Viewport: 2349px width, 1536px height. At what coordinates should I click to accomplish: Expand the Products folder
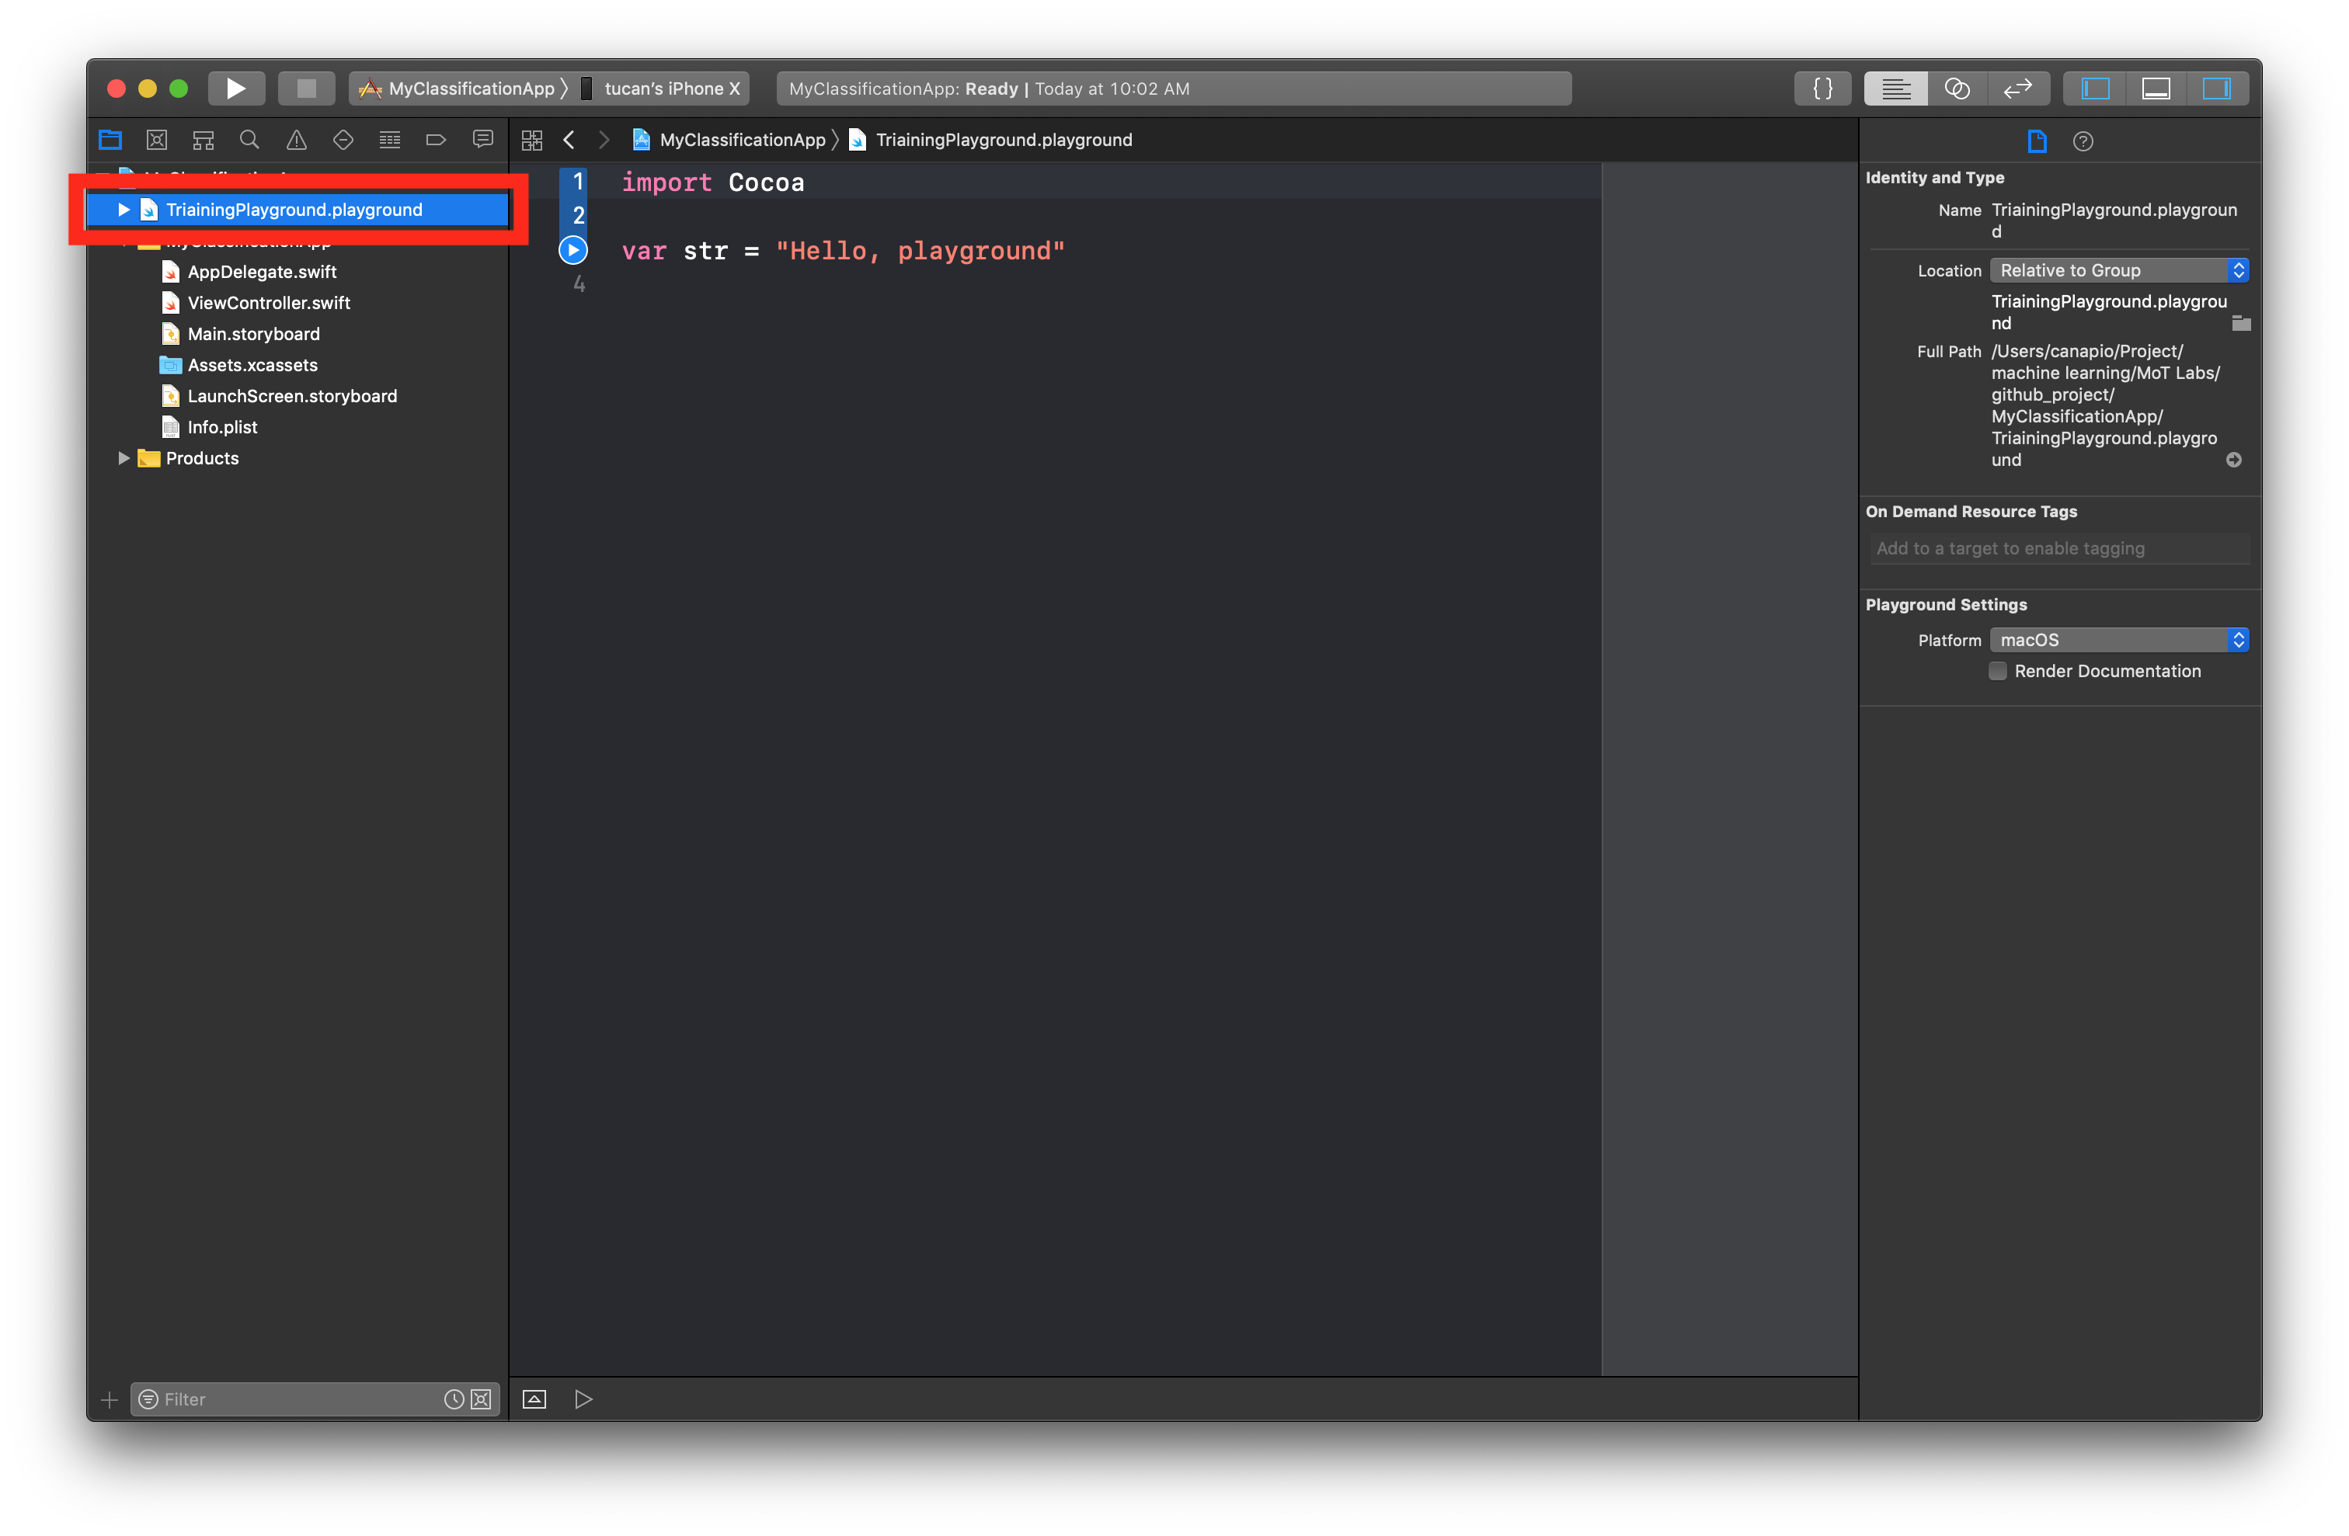tap(124, 457)
